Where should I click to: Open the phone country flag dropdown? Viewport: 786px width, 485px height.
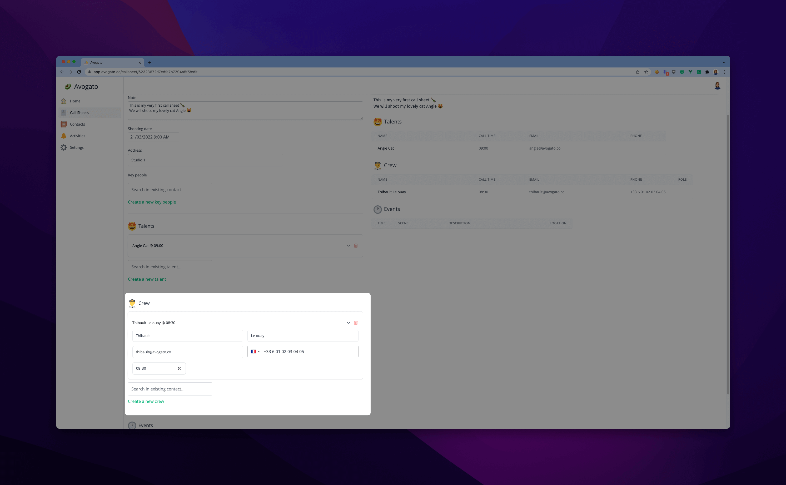click(x=255, y=352)
